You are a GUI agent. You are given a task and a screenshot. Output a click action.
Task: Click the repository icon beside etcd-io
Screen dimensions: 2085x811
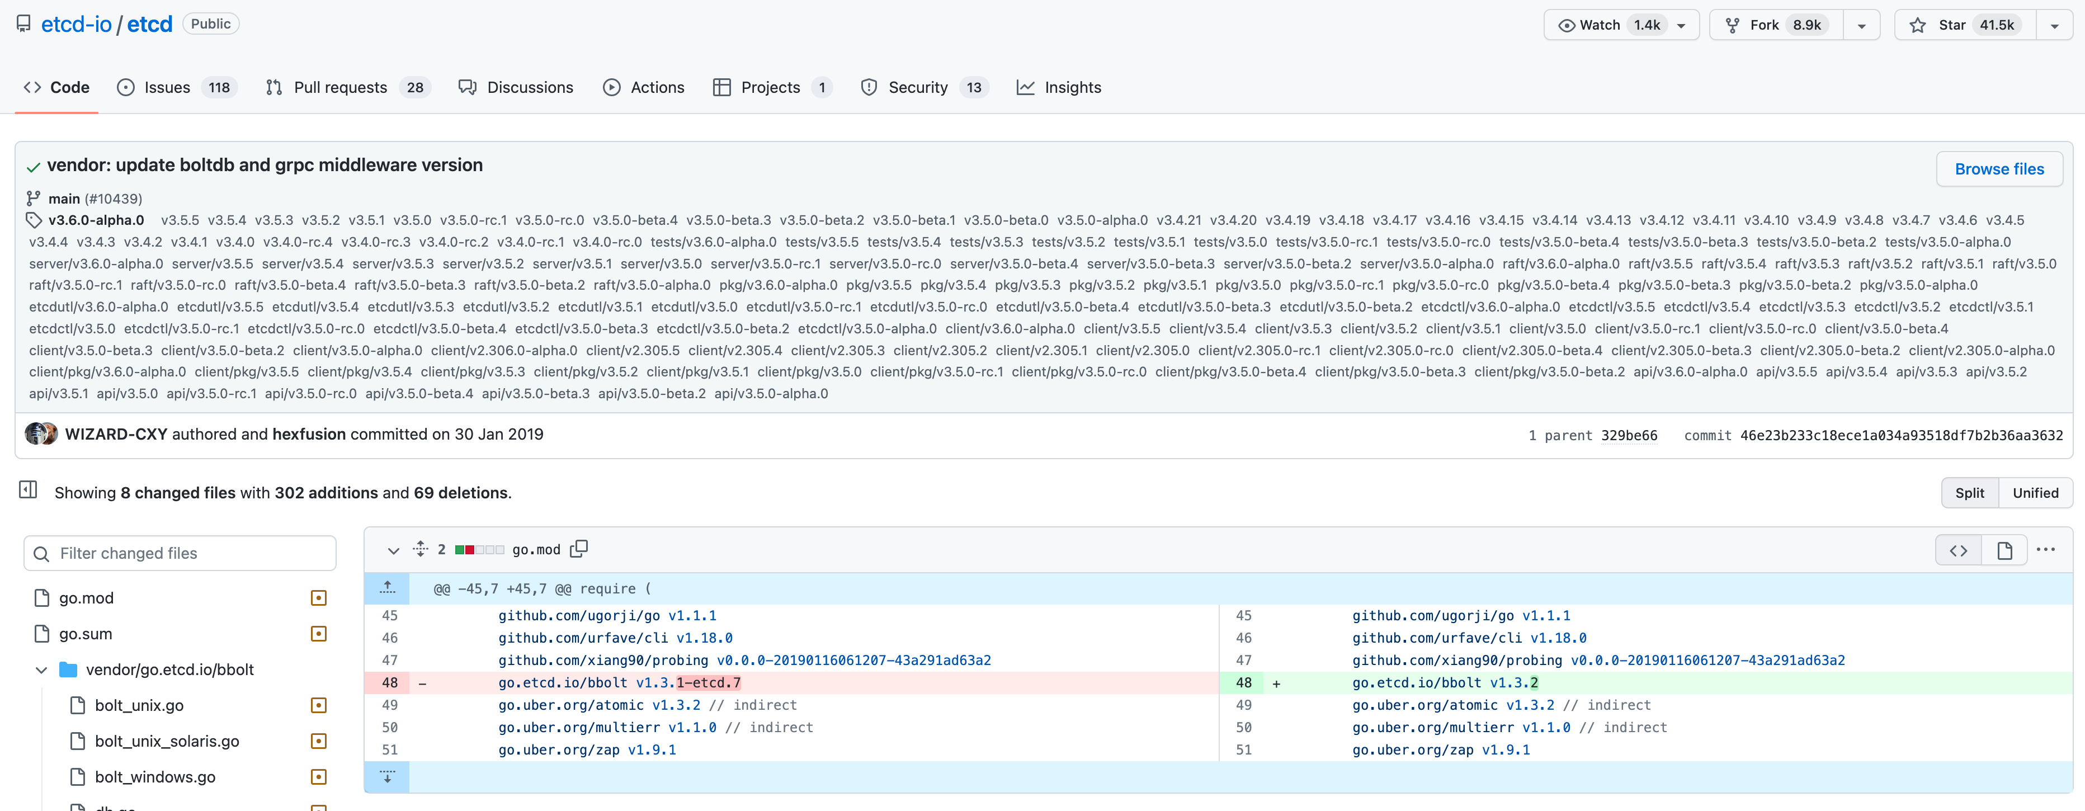point(23,24)
